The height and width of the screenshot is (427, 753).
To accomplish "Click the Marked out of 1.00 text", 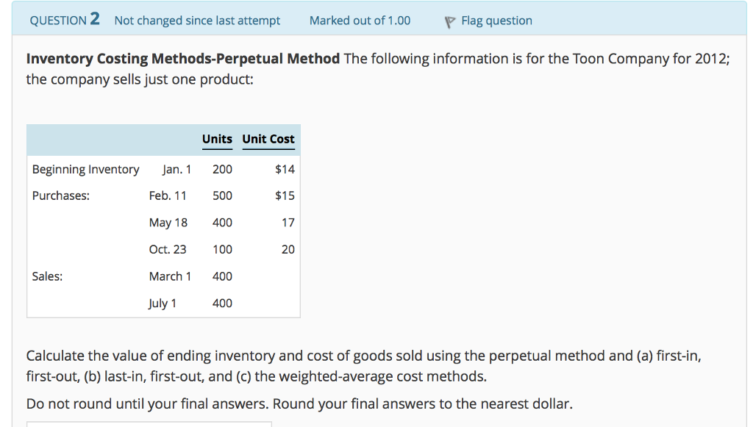I will click(360, 21).
